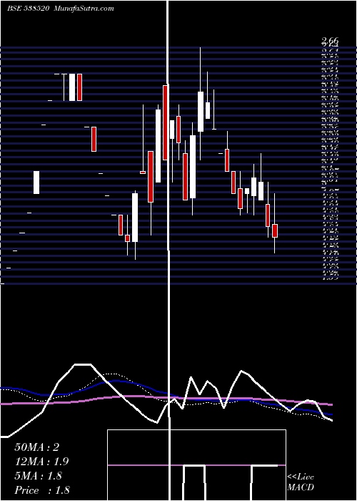Click the BSE 538520 ticker label
Screen dimensions: 357x501
(29, 9)
